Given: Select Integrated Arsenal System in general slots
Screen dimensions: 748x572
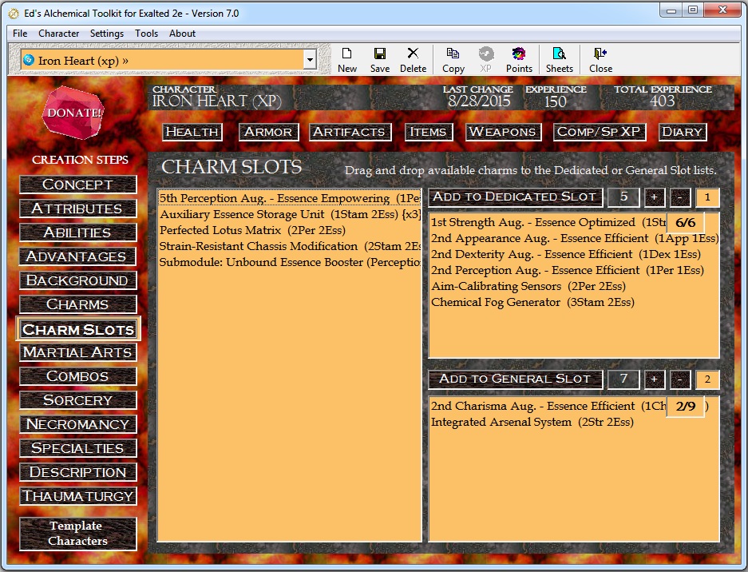Looking at the screenshot, I should [x=574, y=422].
